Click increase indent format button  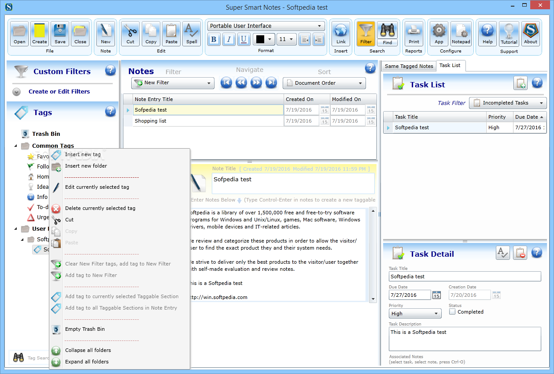pos(319,39)
